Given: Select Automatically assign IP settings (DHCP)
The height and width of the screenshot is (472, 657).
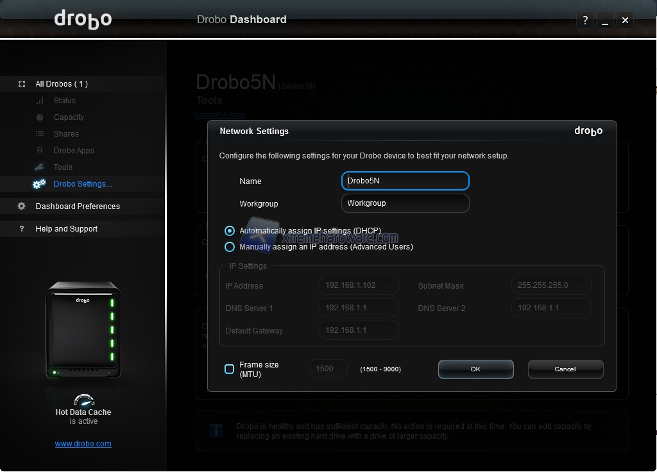Looking at the screenshot, I should point(230,231).
